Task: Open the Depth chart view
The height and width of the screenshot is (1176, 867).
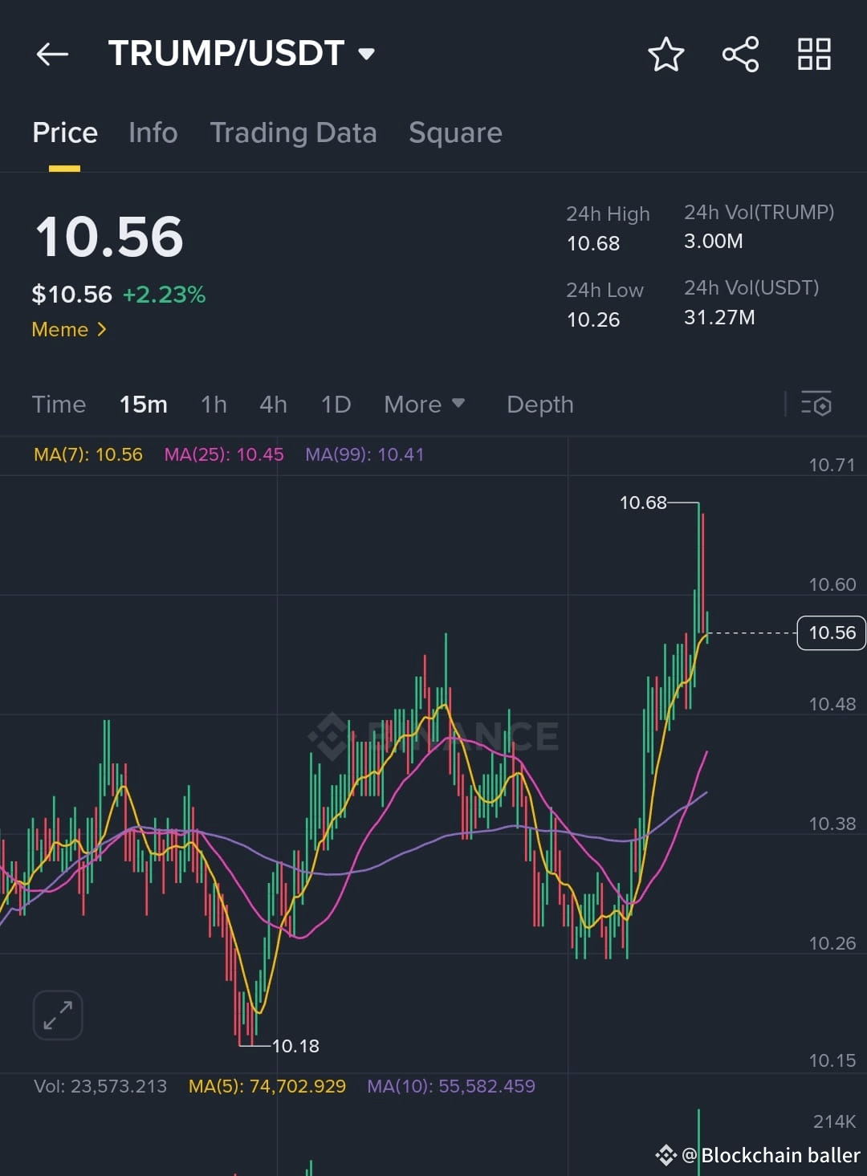Action: coord(539,404)
